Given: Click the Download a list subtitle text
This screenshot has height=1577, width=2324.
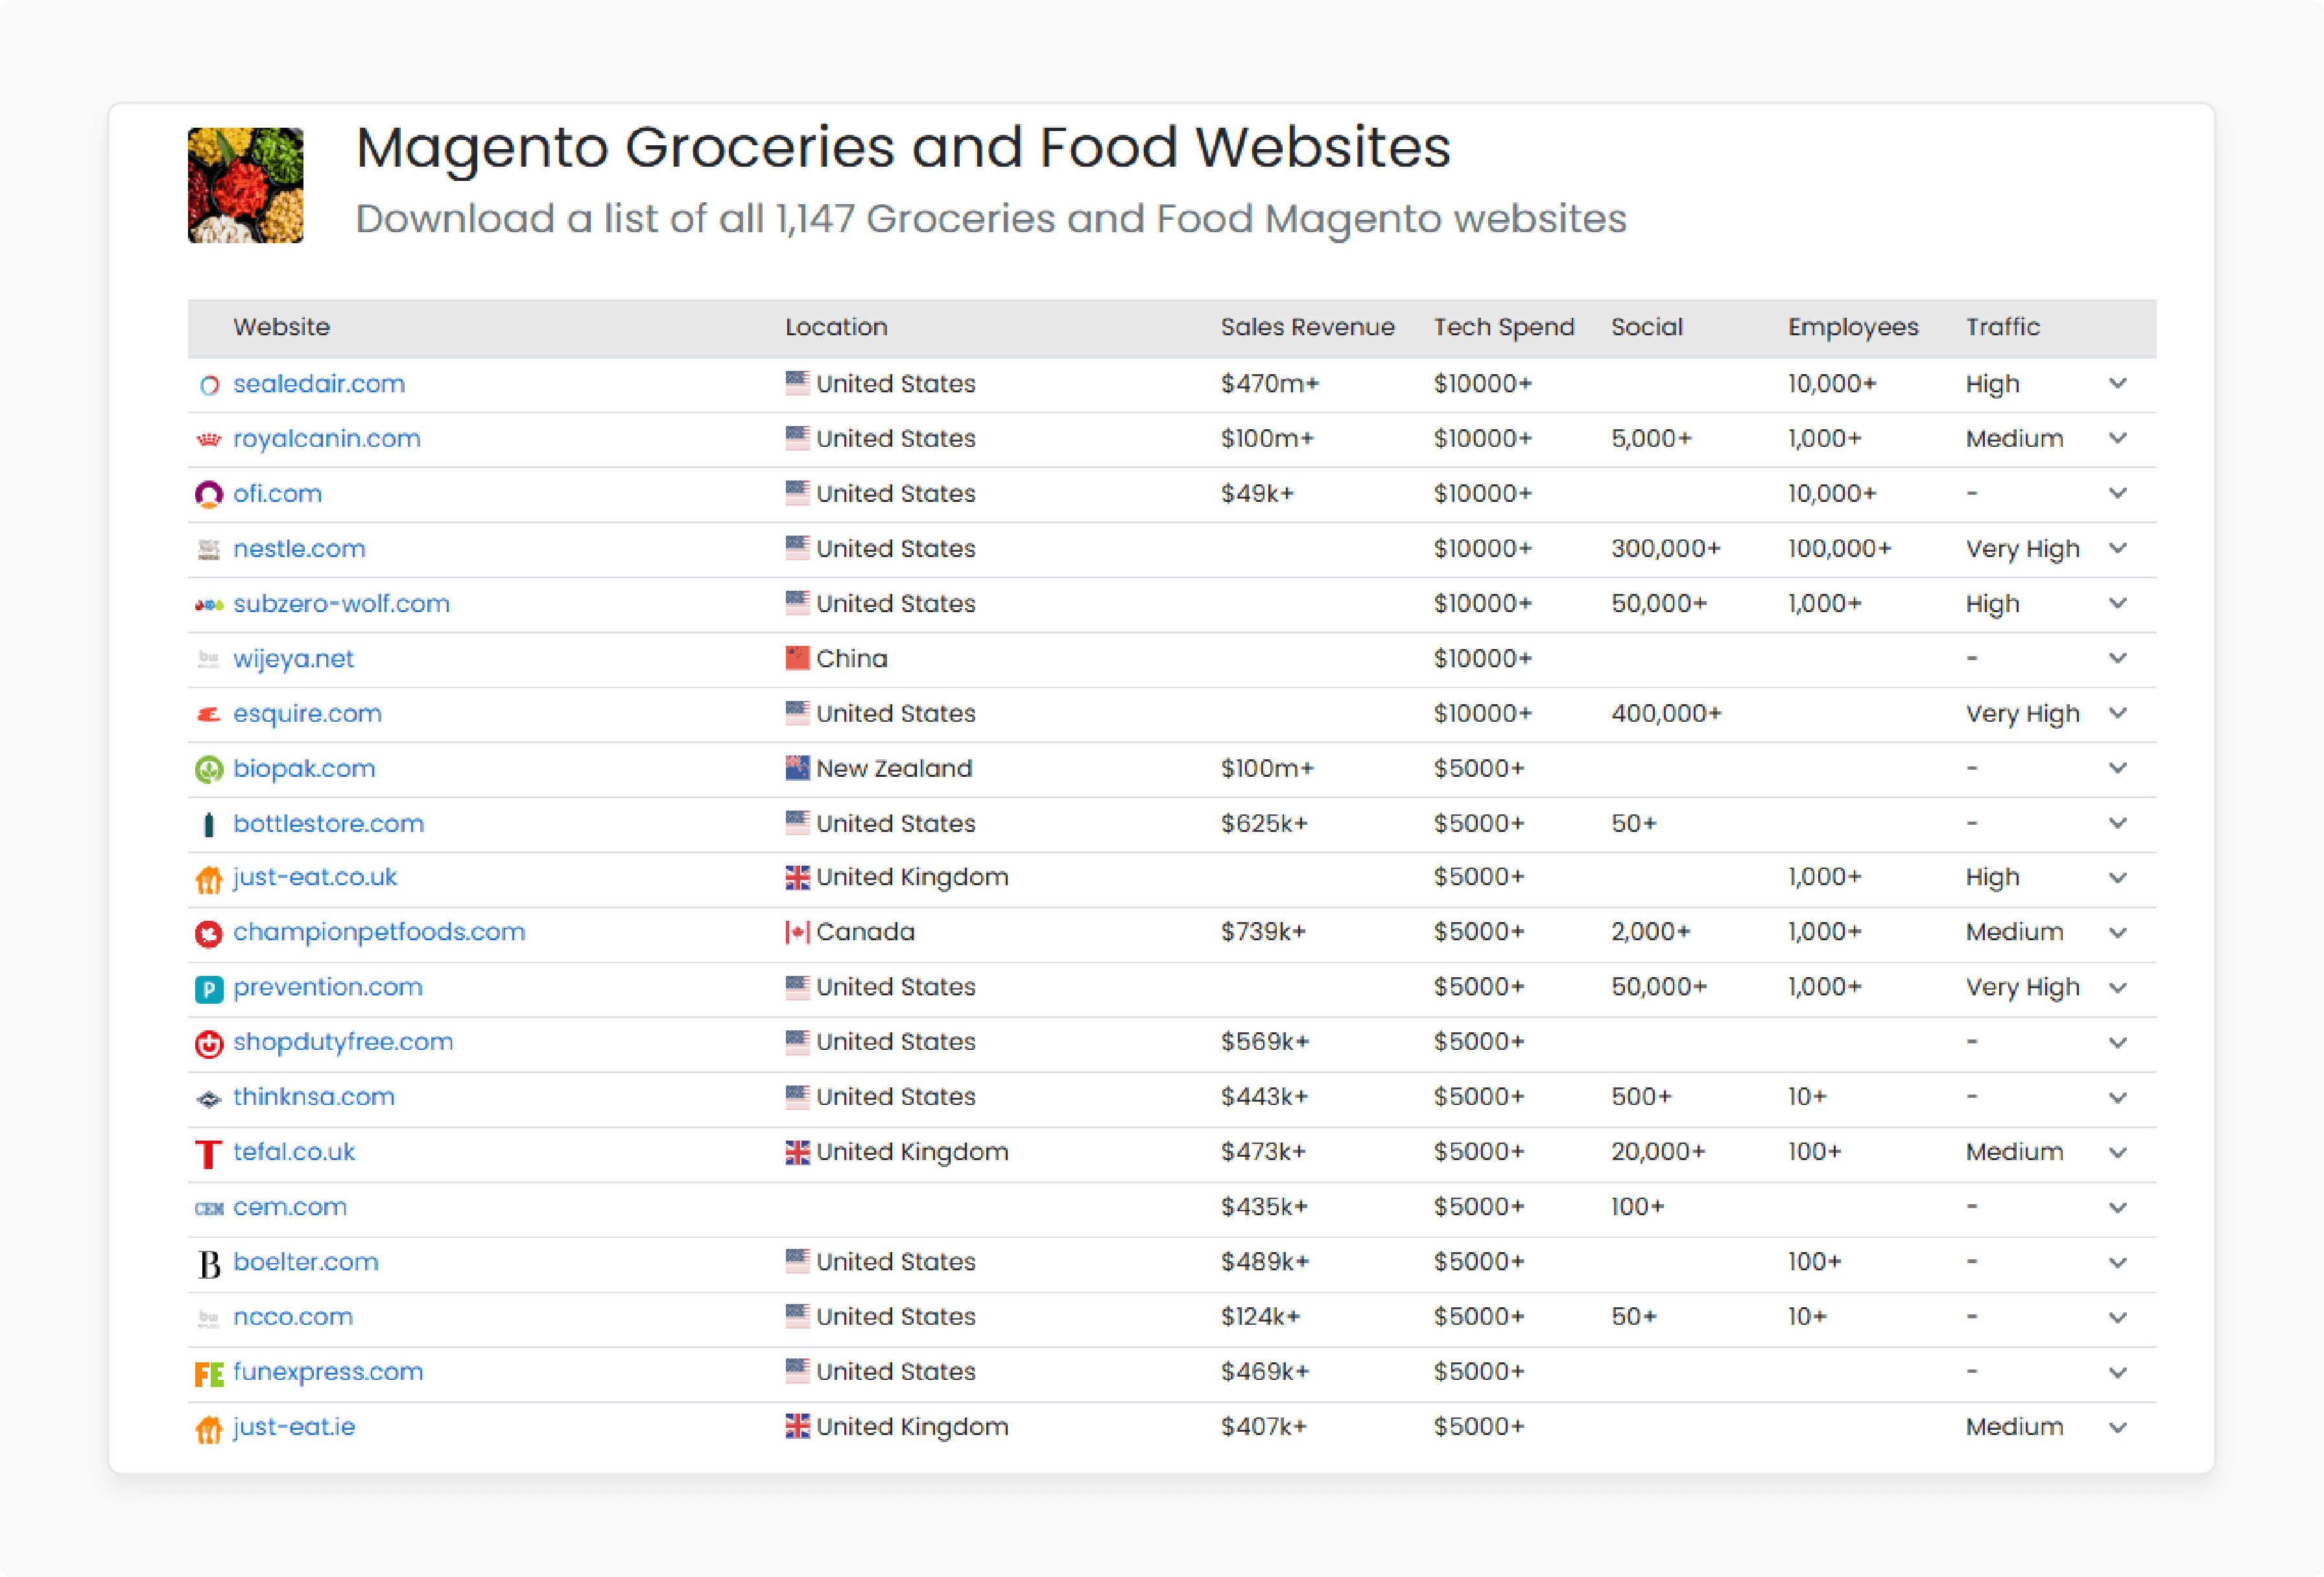Looking at the screenshot, I should point(991,219).
